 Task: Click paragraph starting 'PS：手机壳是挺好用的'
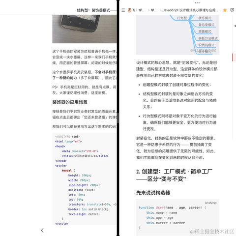point(85,90)
